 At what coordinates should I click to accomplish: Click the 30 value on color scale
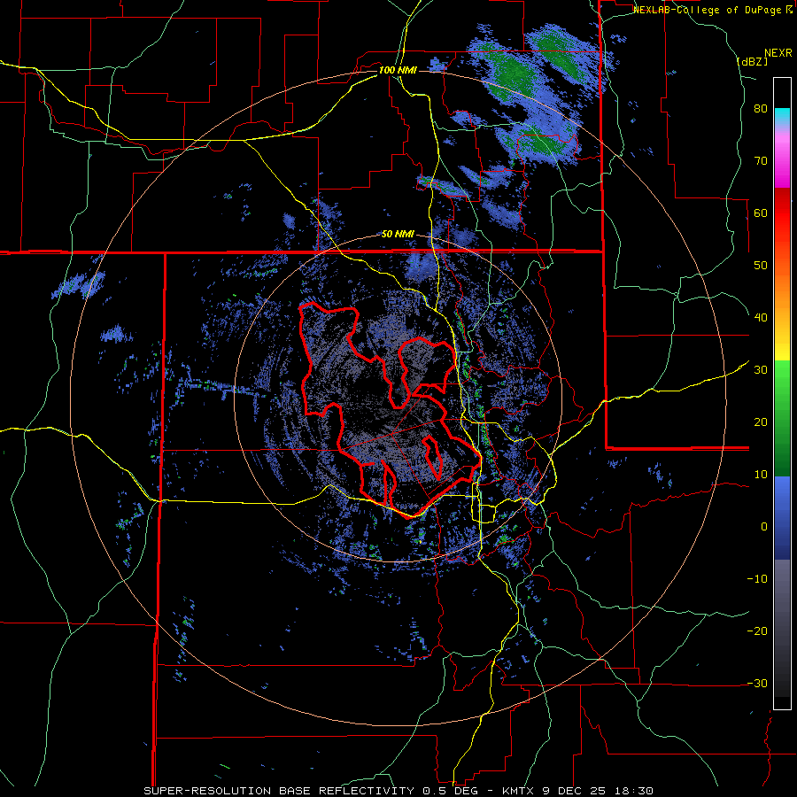coord(761,370)
